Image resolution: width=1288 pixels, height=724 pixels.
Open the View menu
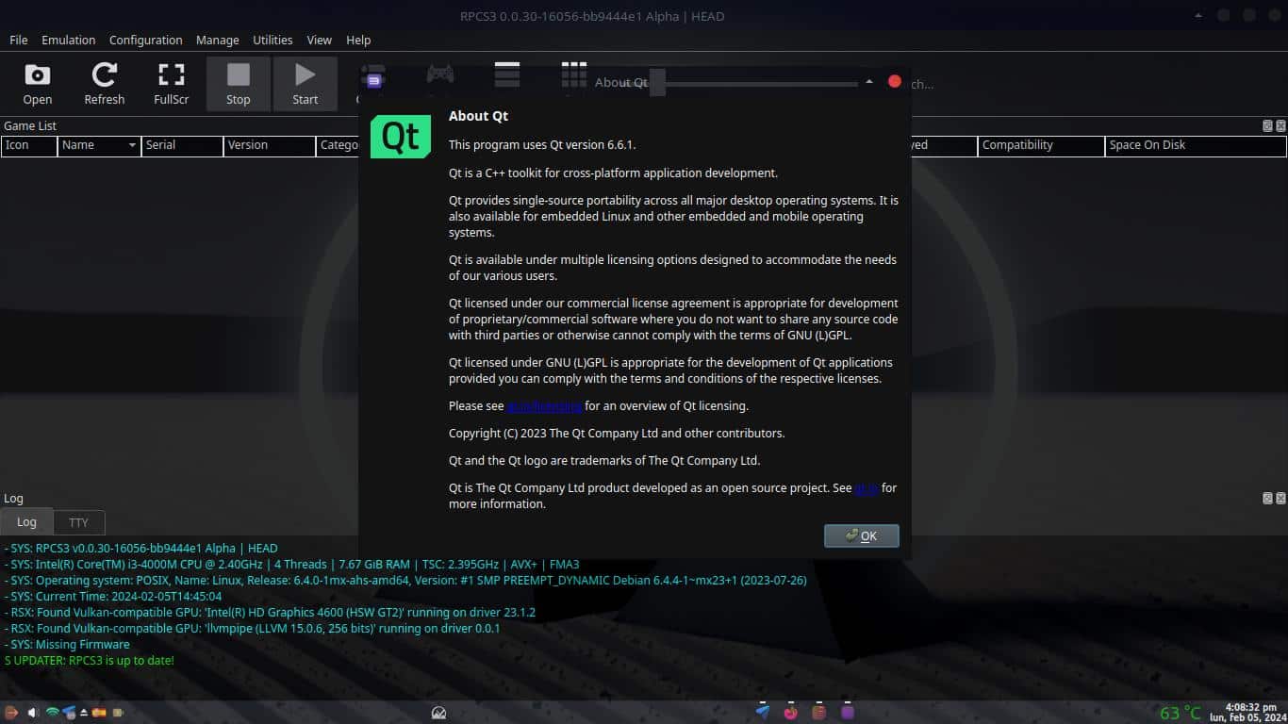click(320, 40)
